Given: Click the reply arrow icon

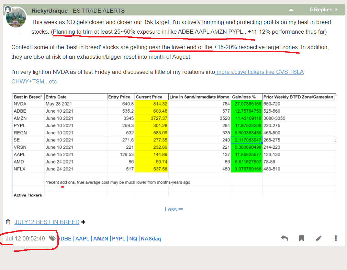Looking at the screenshot, I should pos(284,238).
